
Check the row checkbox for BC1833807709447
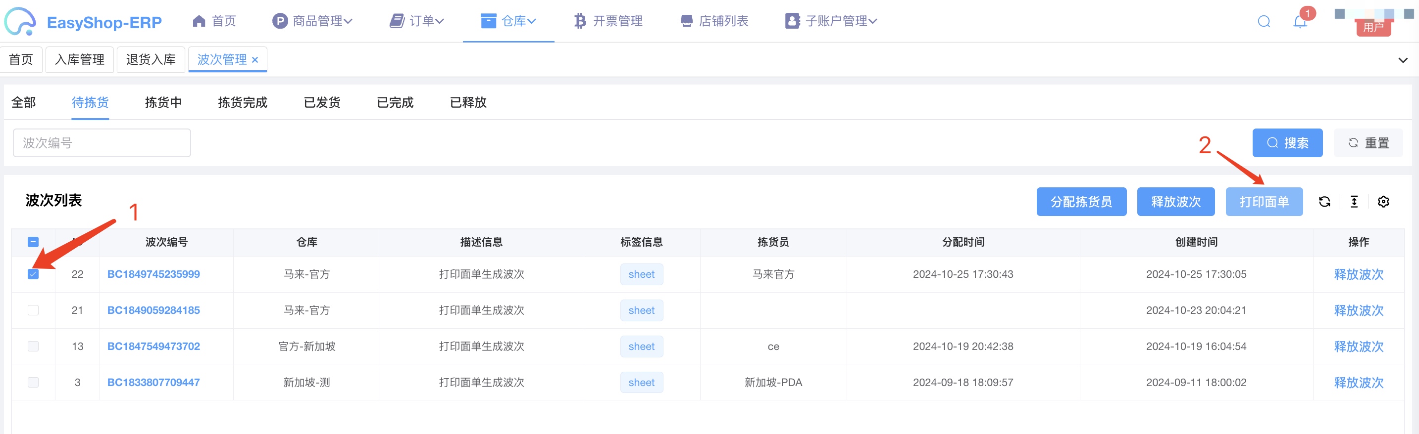[33, 382]
